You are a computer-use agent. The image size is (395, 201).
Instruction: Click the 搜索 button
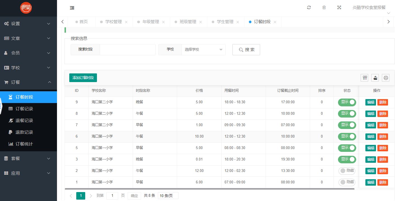point(246,50)
